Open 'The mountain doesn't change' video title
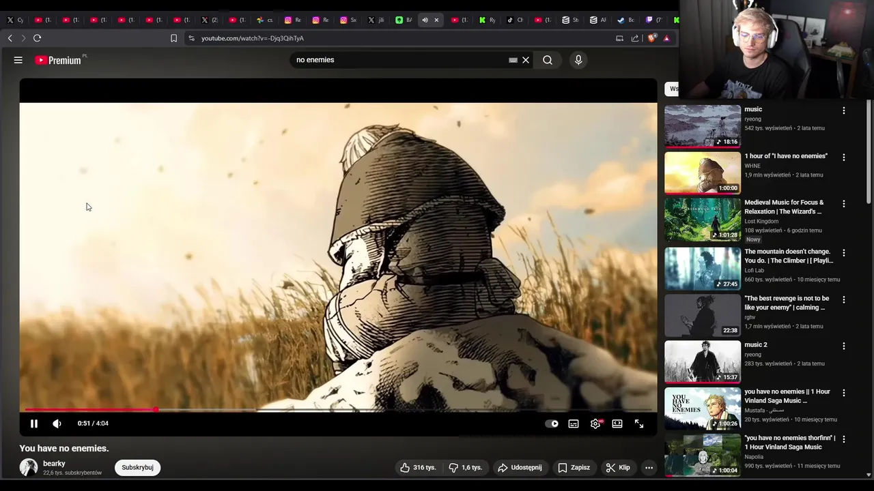874x491 pixels. click(789, 256)
